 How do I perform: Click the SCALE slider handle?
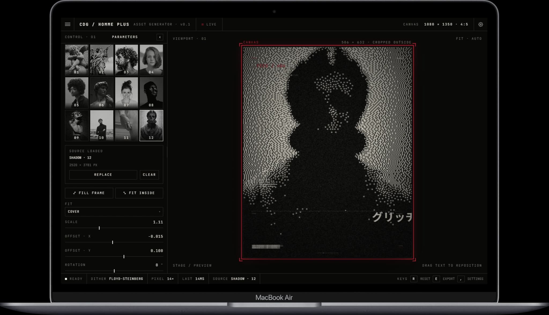[99, 228]
